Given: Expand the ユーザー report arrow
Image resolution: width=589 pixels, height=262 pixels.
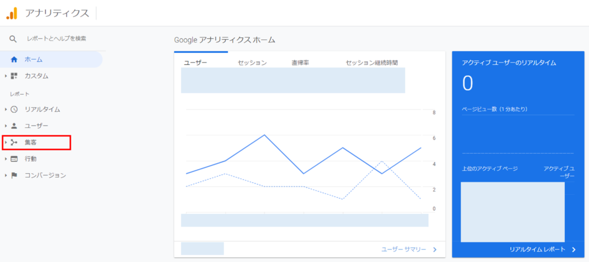Looking at the screenshot, I should pyautogui.click(x=6, y=126).
